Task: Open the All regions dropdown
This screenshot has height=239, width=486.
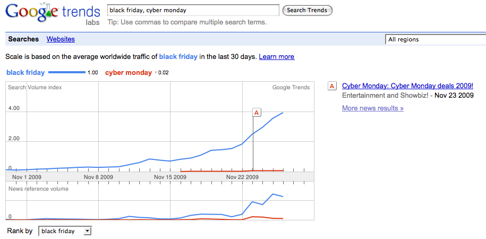Action: click(x=435, y=39)
